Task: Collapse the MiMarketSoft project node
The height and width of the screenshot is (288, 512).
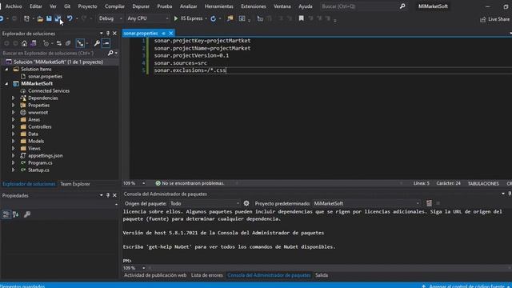Action: pos(6,83)
